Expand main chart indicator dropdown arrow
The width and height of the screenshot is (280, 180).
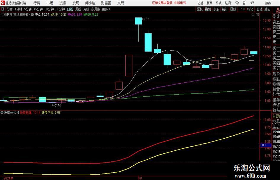(32, 14)
